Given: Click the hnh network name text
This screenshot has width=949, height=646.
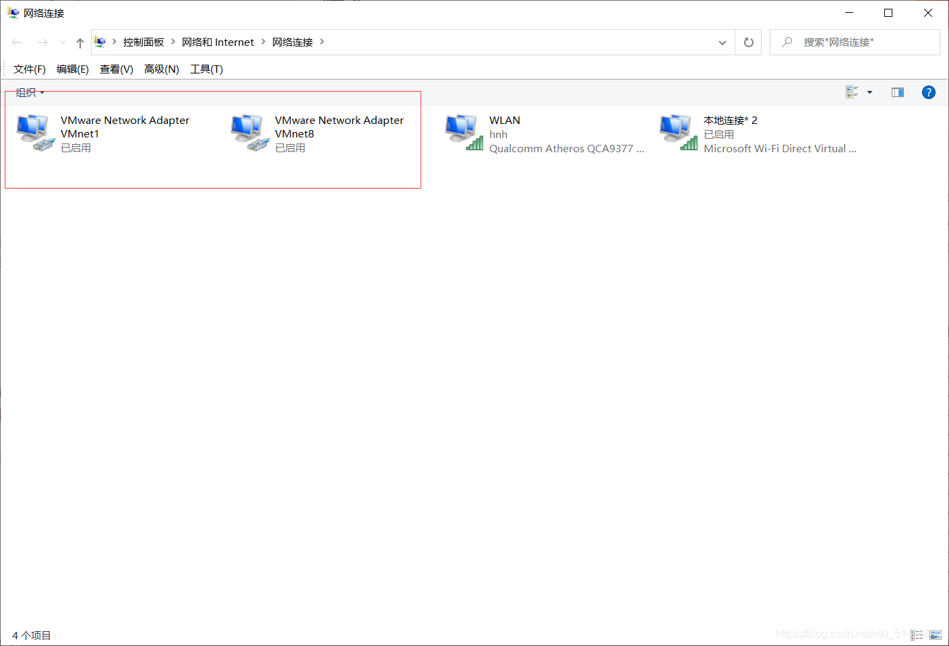Looking at the screenshot, I should pos(498,135).
